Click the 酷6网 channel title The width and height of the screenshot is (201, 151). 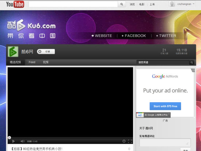coord(27,52)
